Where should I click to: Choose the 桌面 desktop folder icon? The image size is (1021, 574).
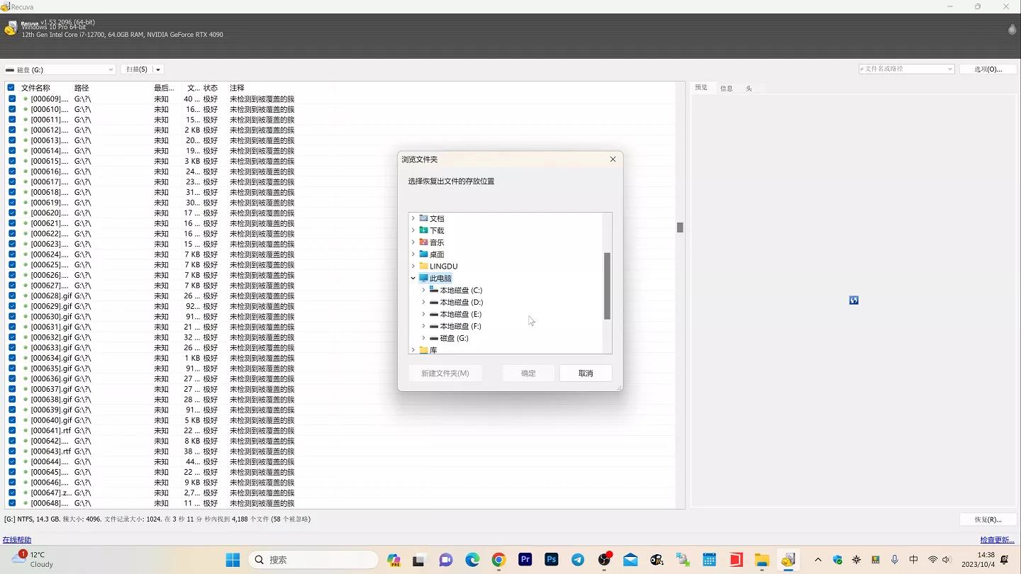[x=423, y=254]
